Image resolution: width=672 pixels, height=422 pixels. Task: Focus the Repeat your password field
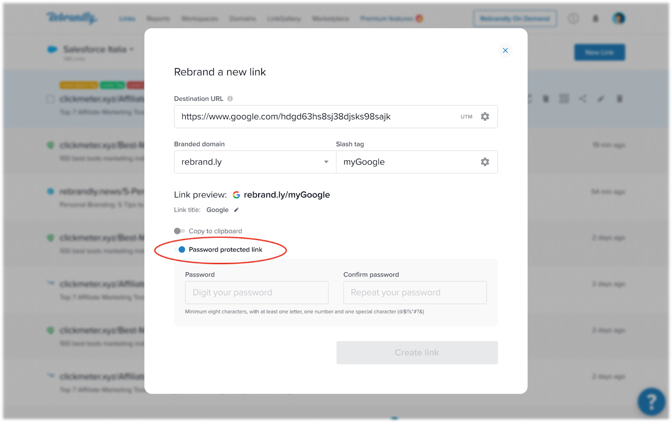point(415,293)
